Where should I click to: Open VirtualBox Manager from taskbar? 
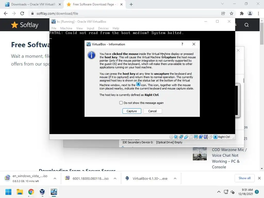[x=42, y=192]
